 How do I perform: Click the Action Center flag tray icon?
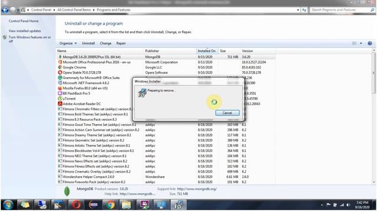[x=328, y=205]
